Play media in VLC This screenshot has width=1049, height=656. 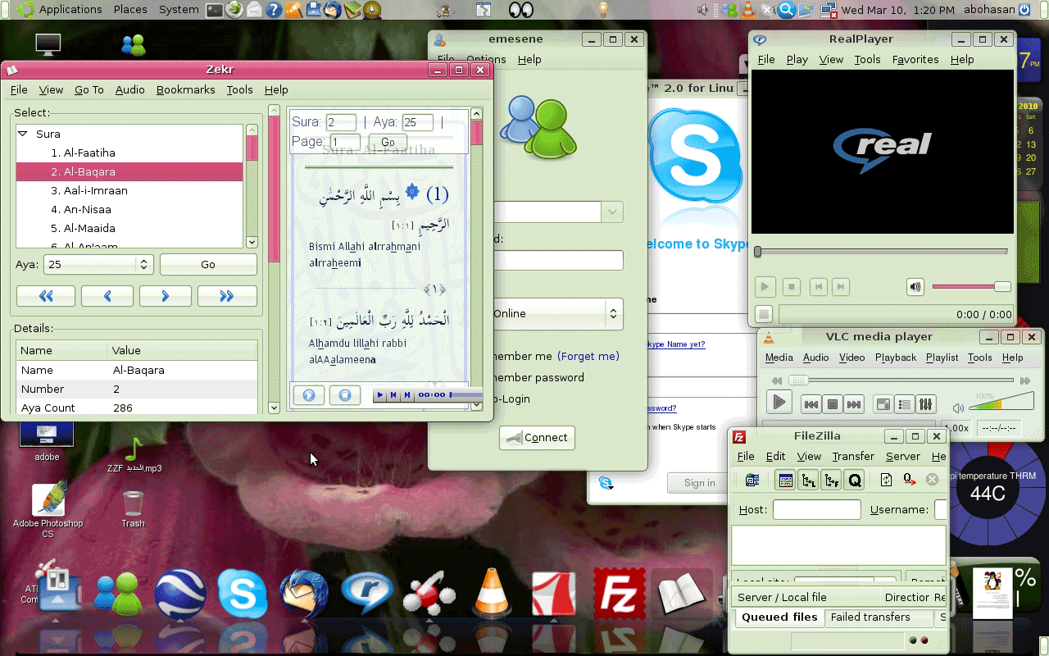[x=779, y=403]
